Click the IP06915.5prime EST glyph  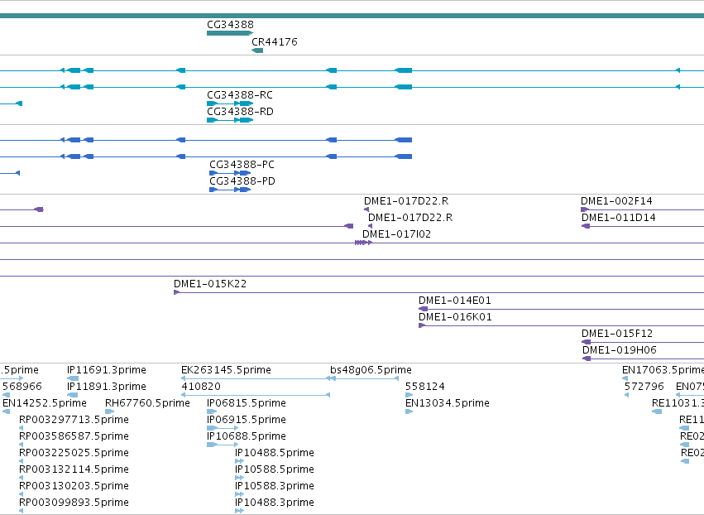click(x=223, y=428)
